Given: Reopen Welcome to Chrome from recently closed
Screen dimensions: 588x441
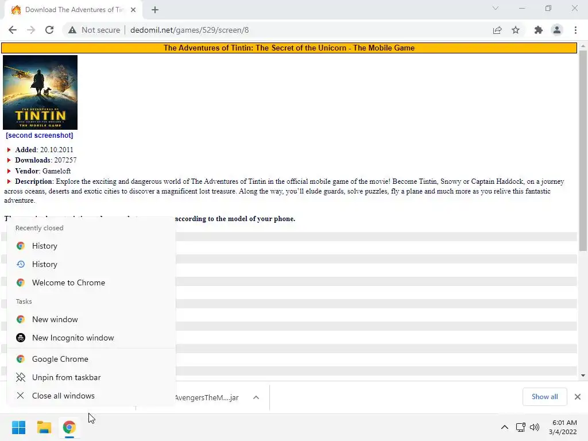Looking at the screenshot, I should [91, 283].
